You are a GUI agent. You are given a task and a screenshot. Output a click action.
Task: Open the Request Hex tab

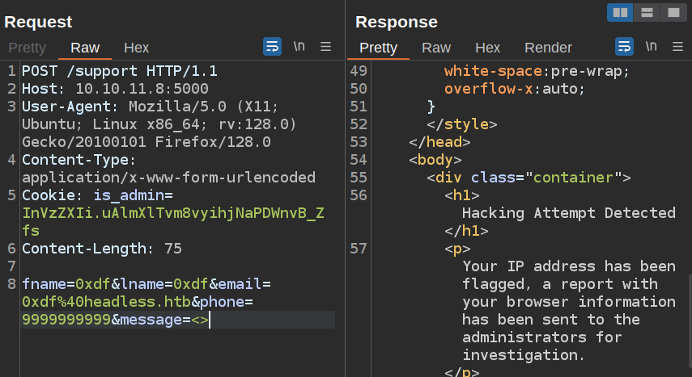(136, 48)
